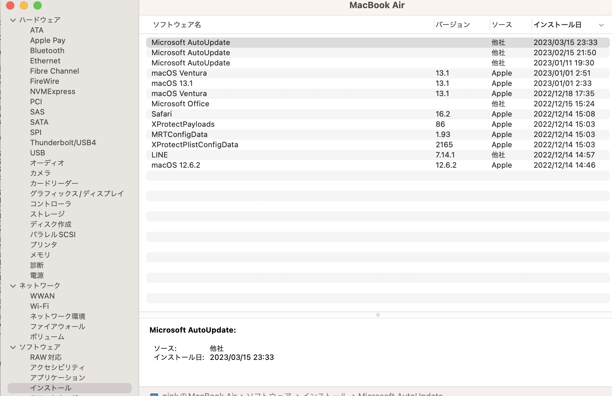The image size is (612, 396).
Task: Select コントローラ in the sidebar
Action: point(51,204)
